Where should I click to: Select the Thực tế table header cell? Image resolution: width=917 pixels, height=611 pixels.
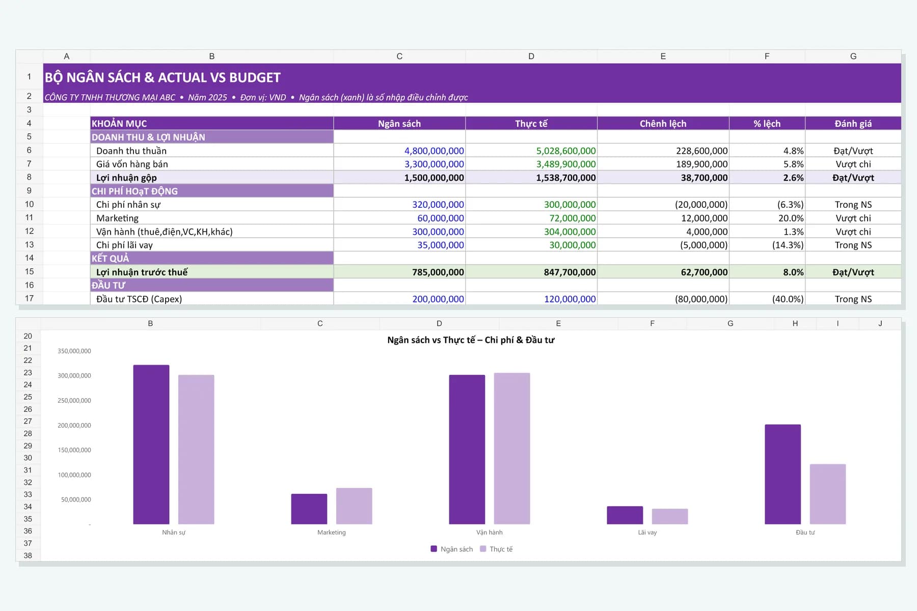(531, 124)
